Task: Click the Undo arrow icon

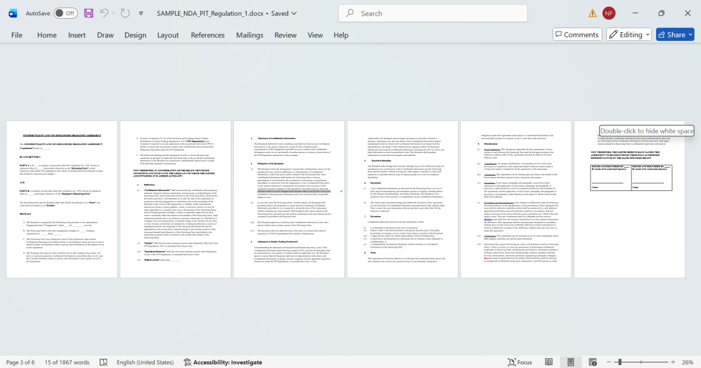Action: 105,13
